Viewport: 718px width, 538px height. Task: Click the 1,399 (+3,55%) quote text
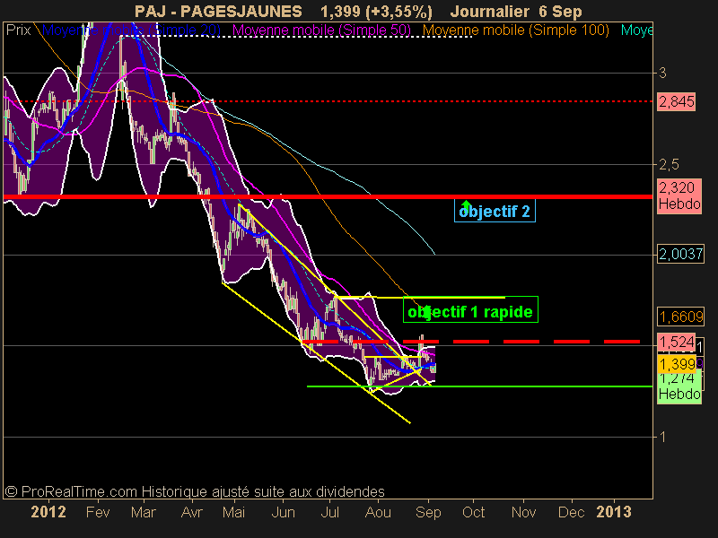pyautogui.click(x=376, y=11)
